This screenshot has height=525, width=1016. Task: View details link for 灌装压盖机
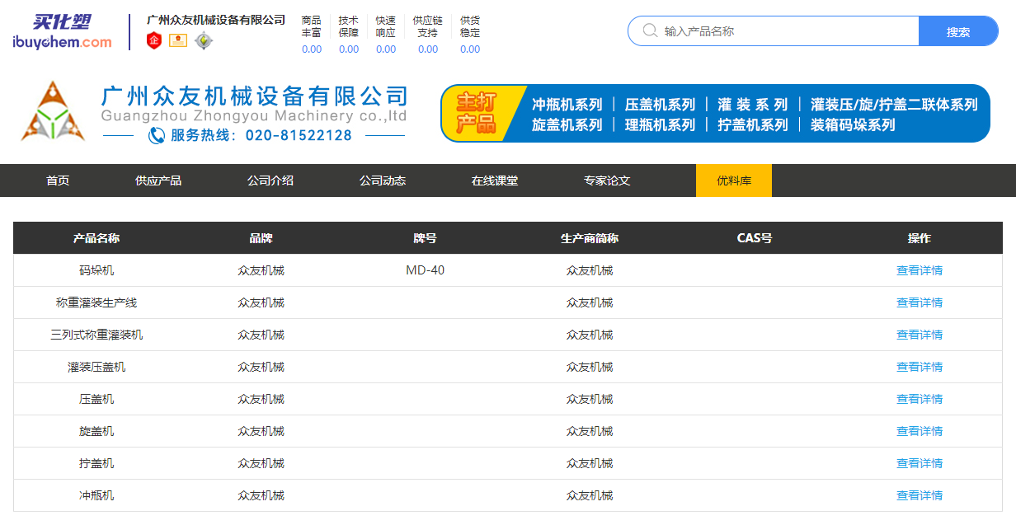coord(920,367)
